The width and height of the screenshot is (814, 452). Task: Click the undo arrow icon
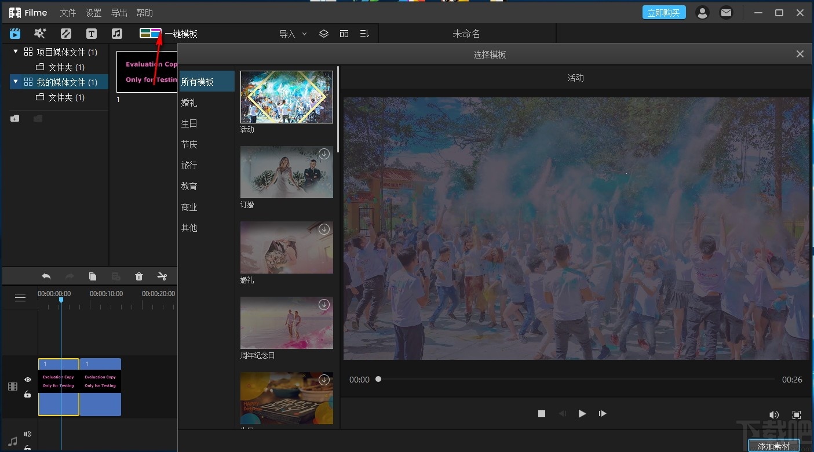tap(46, 276)
